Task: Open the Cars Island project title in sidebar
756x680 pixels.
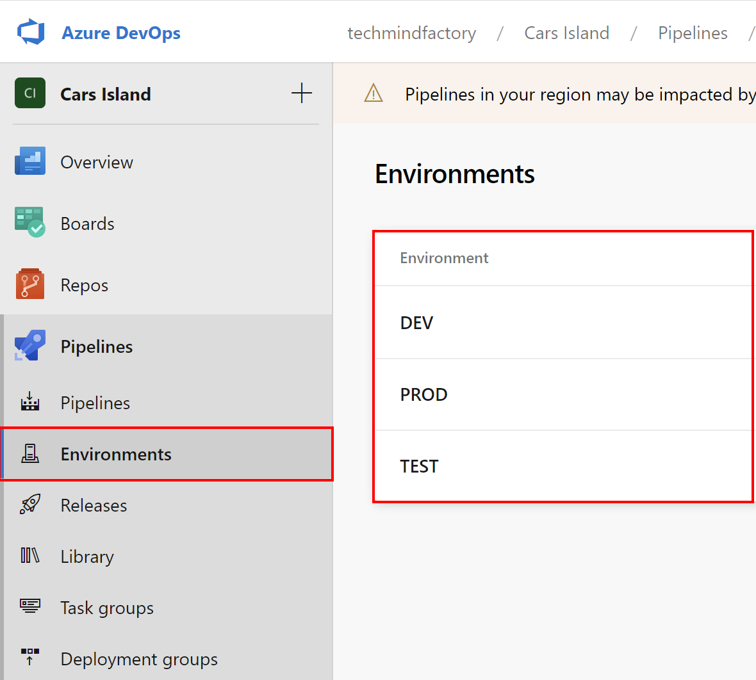Action: pos(106,94)
